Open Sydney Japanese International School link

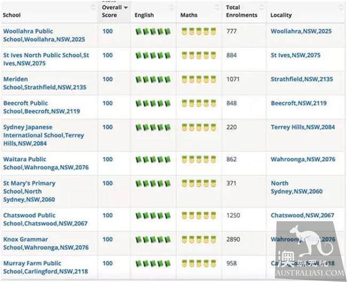coord(44,135)
